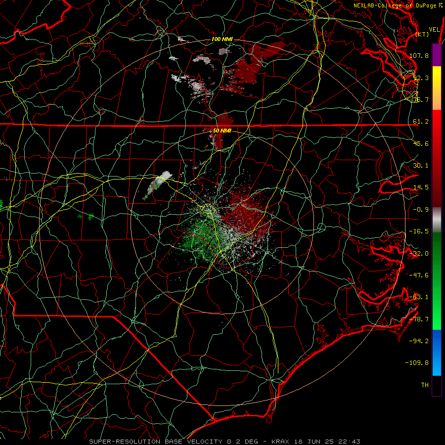Select the -16.5 legend value
445x445 pixels.
419,231
